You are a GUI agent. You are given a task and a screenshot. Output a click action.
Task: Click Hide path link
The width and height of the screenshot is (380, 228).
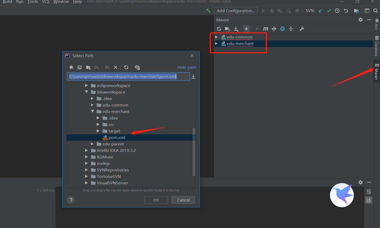pos(187,67)
